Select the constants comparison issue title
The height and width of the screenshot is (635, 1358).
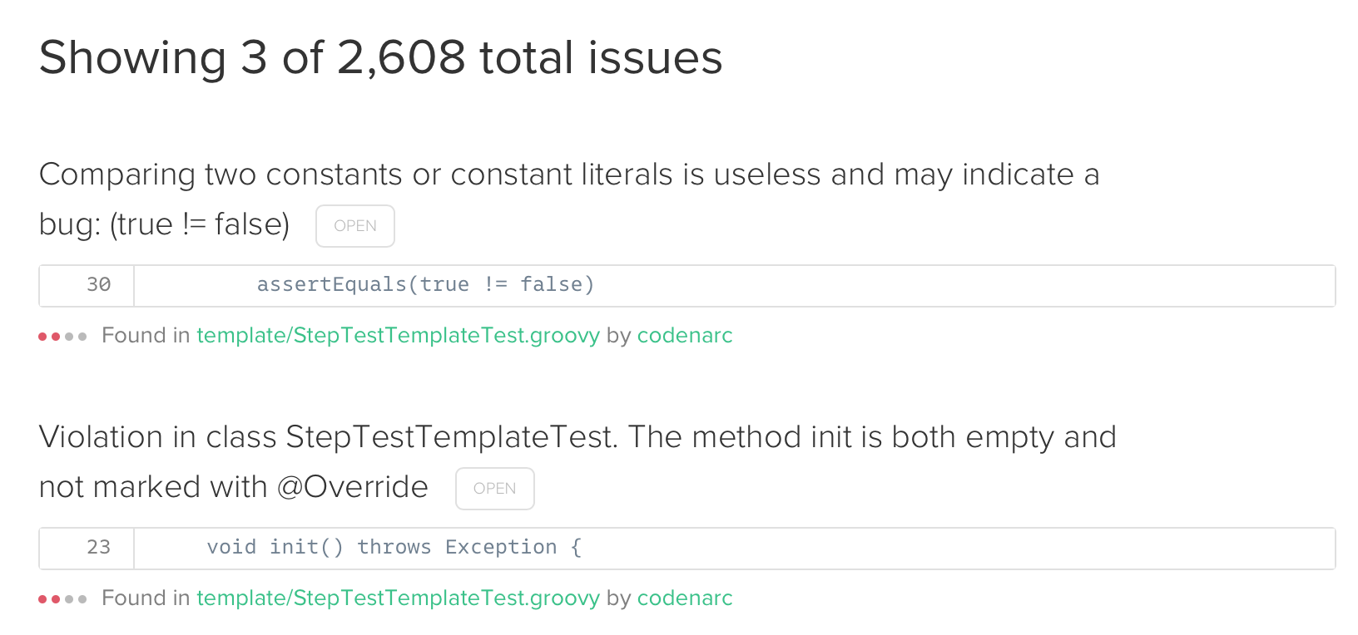click(x=569, y=175)
